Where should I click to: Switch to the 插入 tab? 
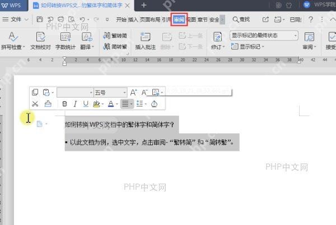pyautogui.click(x=133, y=20)
